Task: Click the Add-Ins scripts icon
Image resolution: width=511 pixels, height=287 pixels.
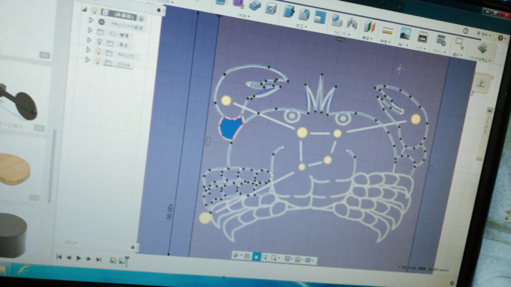Action: [441, 40]
